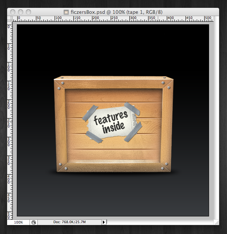The width and height of the screenshot is (227, 234).
Task: Click the lower-right tape piece on note
Action: 133,132
